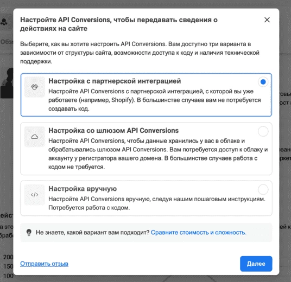Open the Сравните стоимость и сложность link

[x=199, y=233]
